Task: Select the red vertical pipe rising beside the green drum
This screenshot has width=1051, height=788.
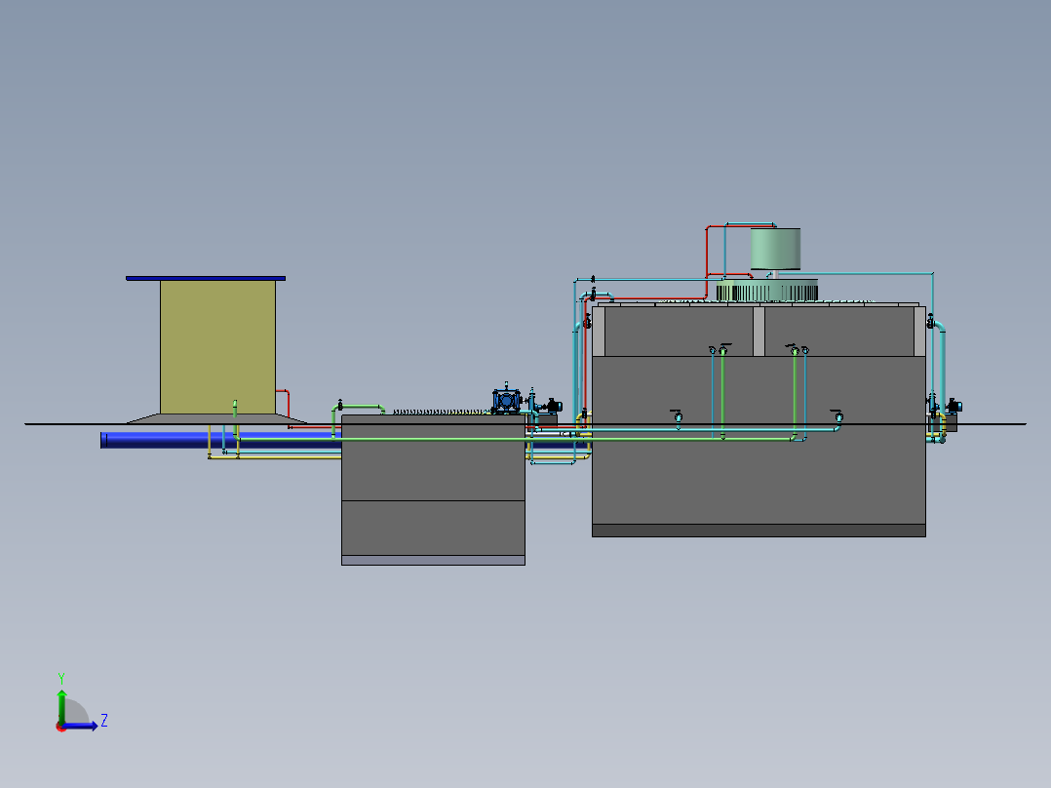Action: (x=707, y=261)
